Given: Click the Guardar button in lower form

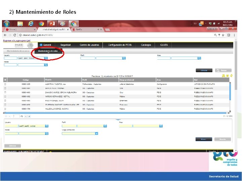Looking at the screenshot, I should coord(223,139).
